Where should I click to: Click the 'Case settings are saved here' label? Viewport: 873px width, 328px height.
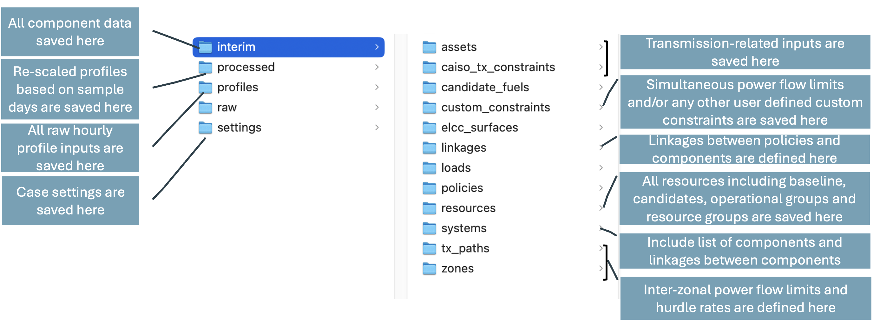pyautogui.click(x=70, y=200)
